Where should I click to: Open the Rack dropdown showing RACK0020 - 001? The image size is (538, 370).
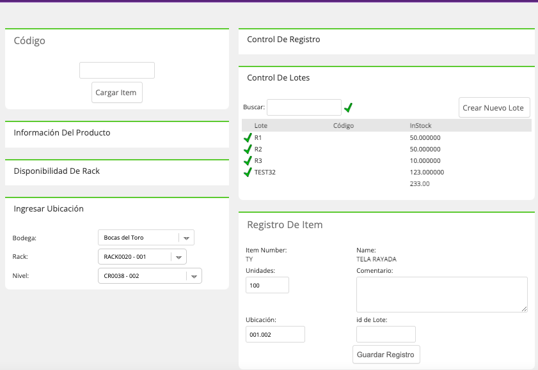pyautogui.click(x=143, y=257)
